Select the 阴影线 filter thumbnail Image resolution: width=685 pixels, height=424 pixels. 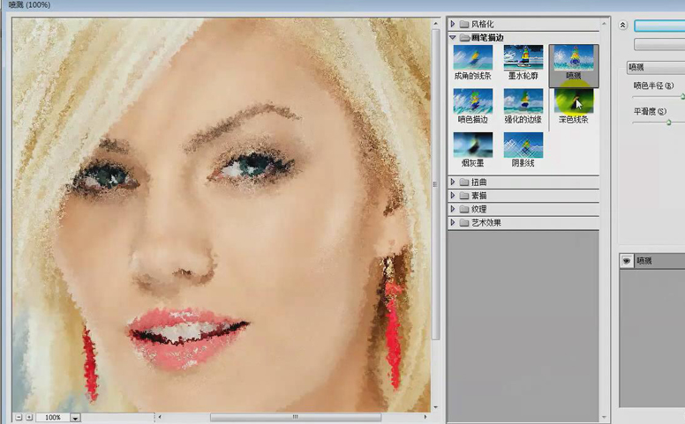click(x=523, y=144)
